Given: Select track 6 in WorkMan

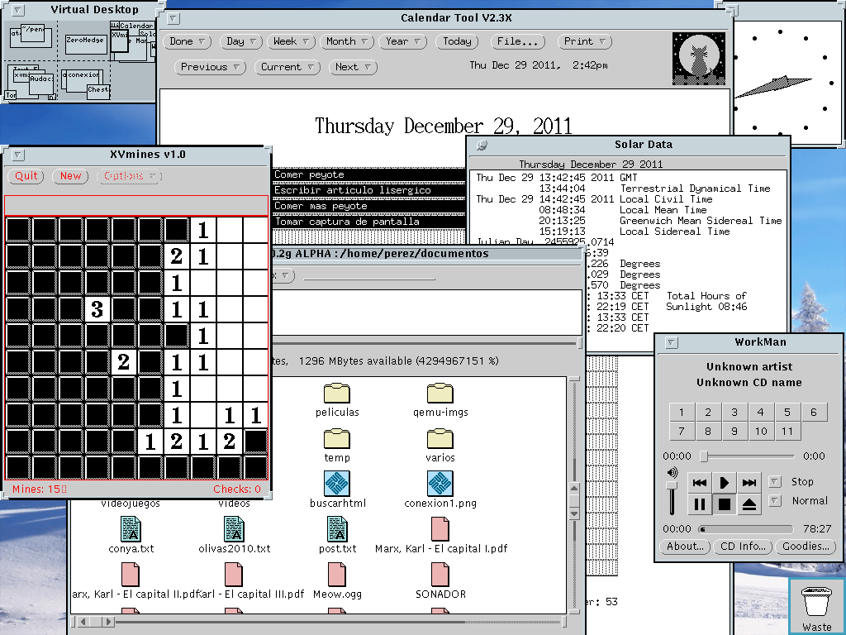Looking at the screenshot, I should pos(814,413).
